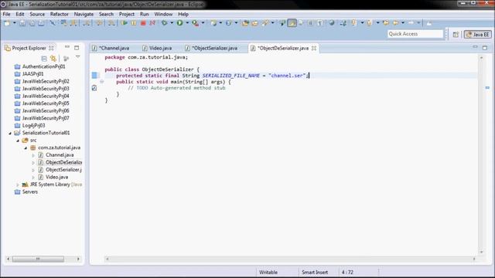Open Project Explorer view menu triangle
The image size is (495, 278).
coord(77,57)
